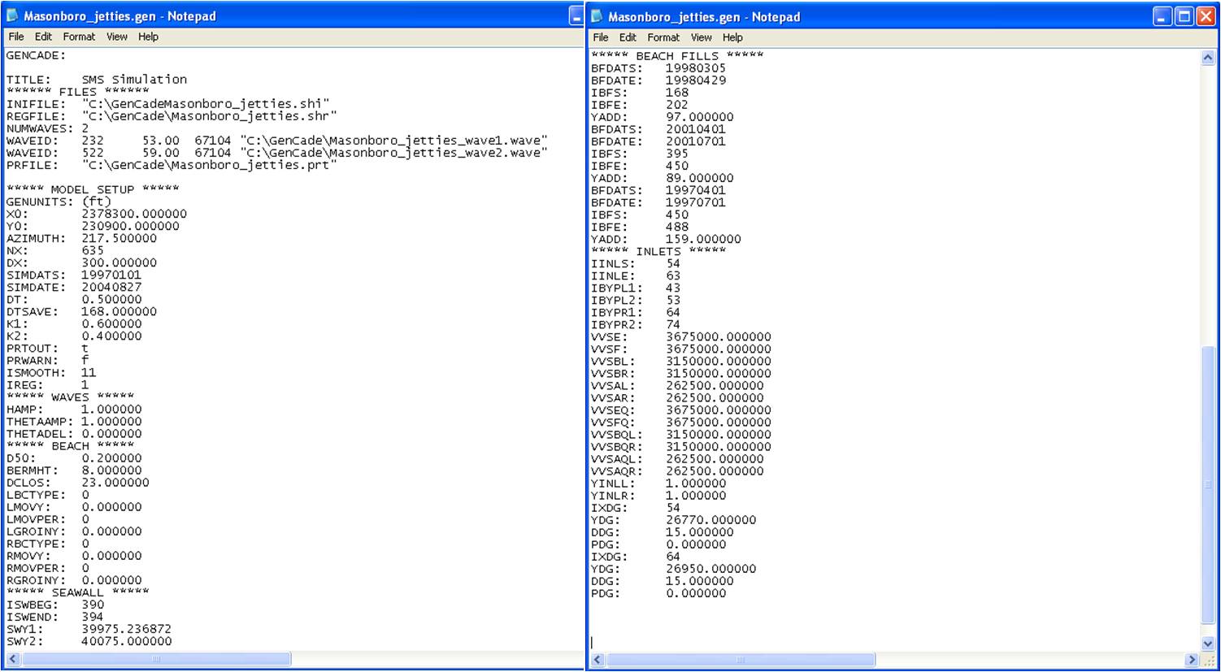
Task: Click AZIMUTH value 217.500000
Action: click(x=119, y=238)
